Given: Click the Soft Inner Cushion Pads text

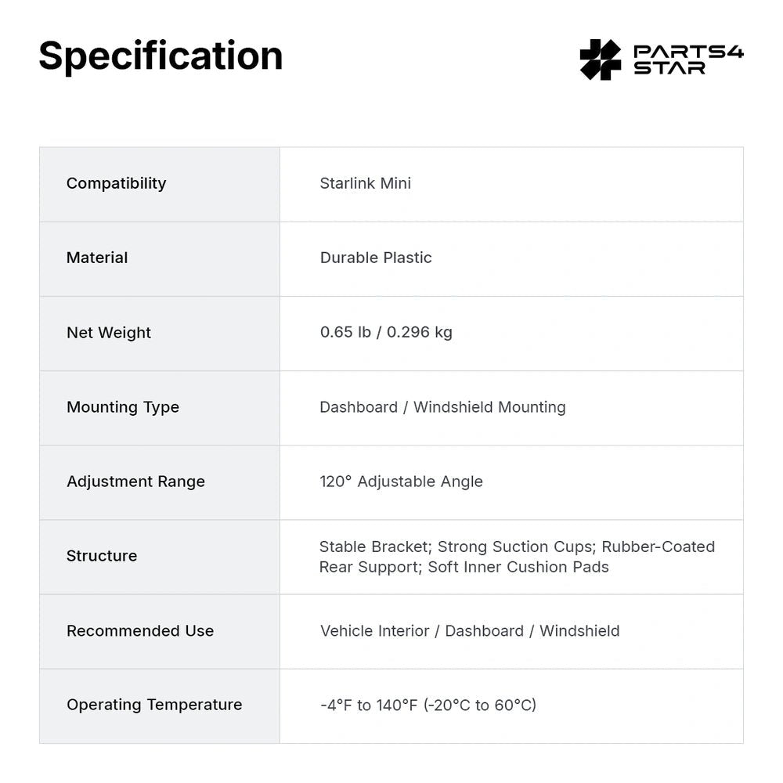Looking at the screenshot, I should [x=518, y=567].
